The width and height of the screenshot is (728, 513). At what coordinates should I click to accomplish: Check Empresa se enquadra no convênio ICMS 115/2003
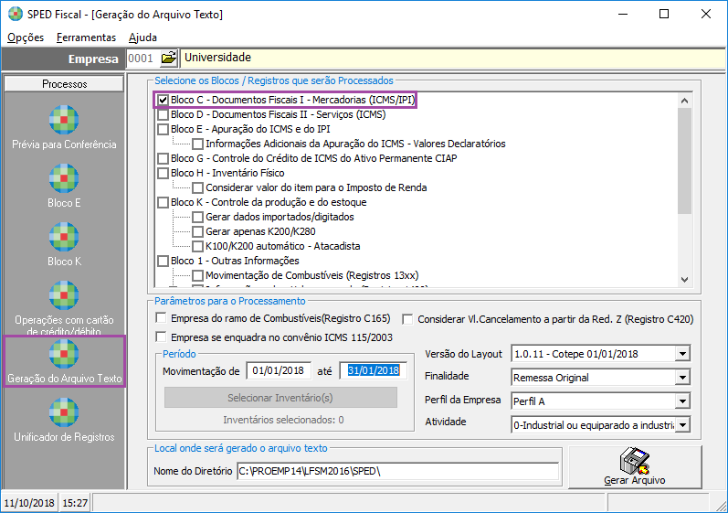(161, 337)
